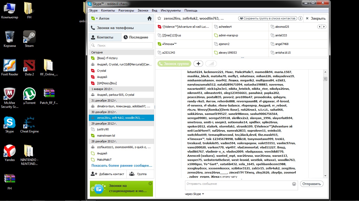359x201 pixels.
Task: Click the unknown status icon beside justtry90
Action: pyautogui.click(x=93, y=129)
